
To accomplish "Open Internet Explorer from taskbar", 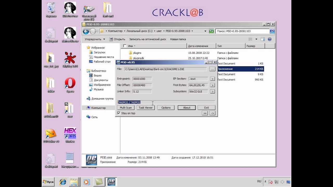I will pos(63,182).
